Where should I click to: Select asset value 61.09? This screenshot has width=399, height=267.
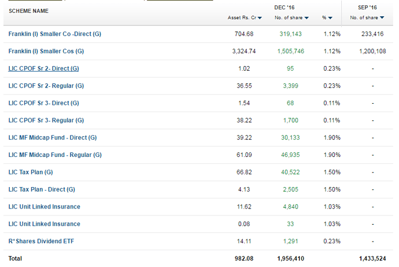click(x=244, y=155)
